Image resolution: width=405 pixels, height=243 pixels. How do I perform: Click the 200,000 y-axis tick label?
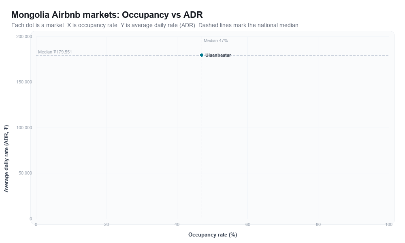[x=24, y=37]
